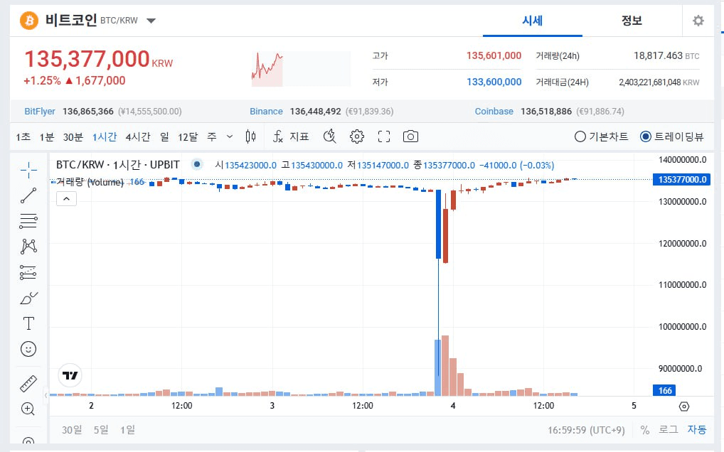The width and height of the screenshot is (724, 452).
Task: Select the 기본차트 radio button
Action: click(x=581, y=136)
